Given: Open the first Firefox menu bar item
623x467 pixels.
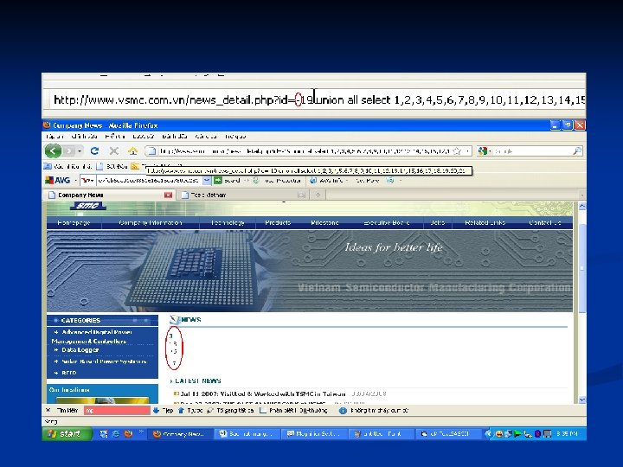Looking at the screenshot, I should click(55, 137).
